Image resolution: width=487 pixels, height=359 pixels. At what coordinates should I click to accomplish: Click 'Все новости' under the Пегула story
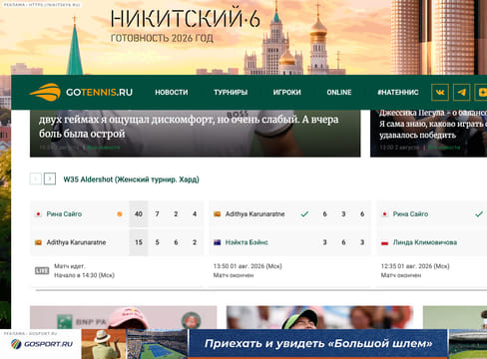[x=444, y=148]
